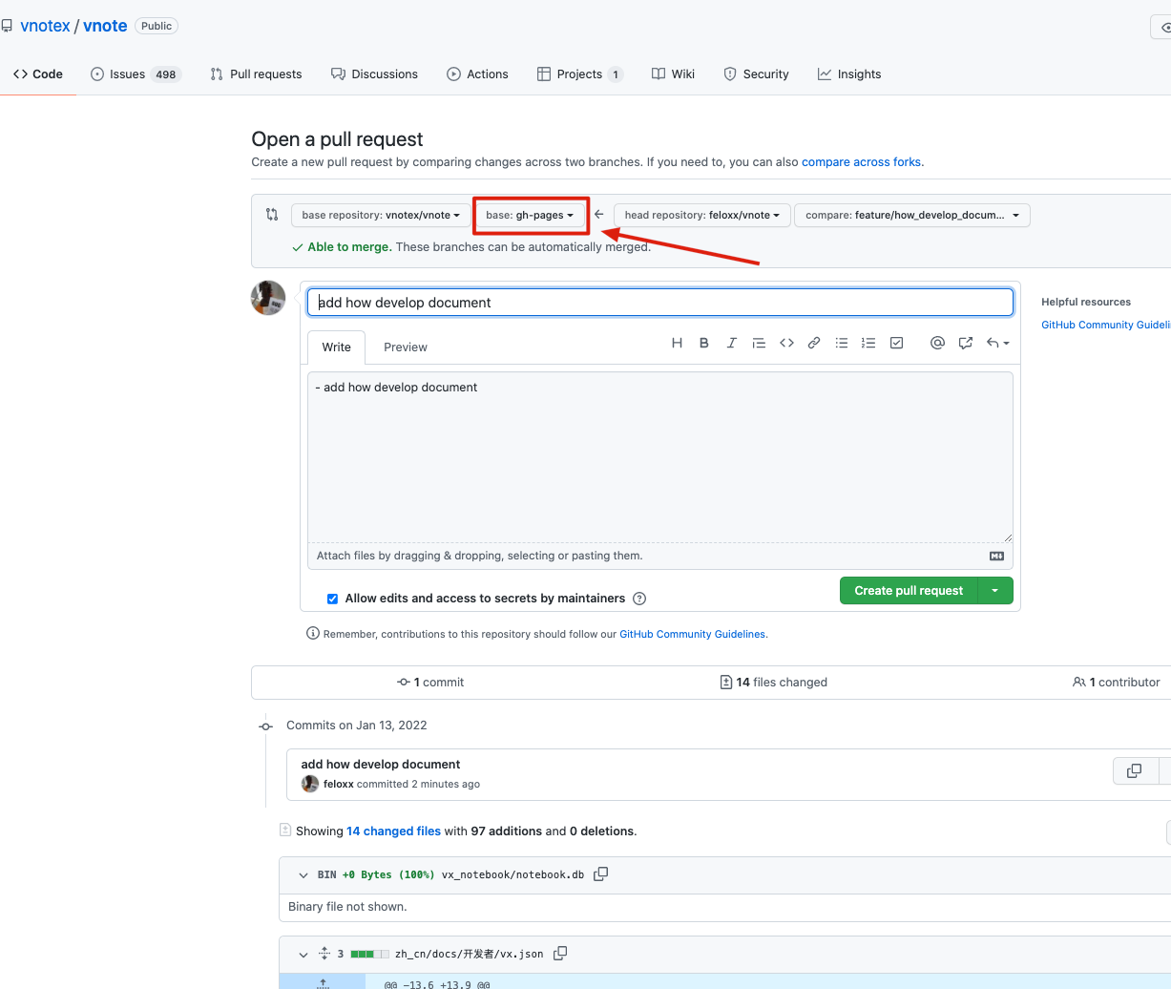
Task: Click the 'Able to merge.' status text
Action: click(349, 247)
